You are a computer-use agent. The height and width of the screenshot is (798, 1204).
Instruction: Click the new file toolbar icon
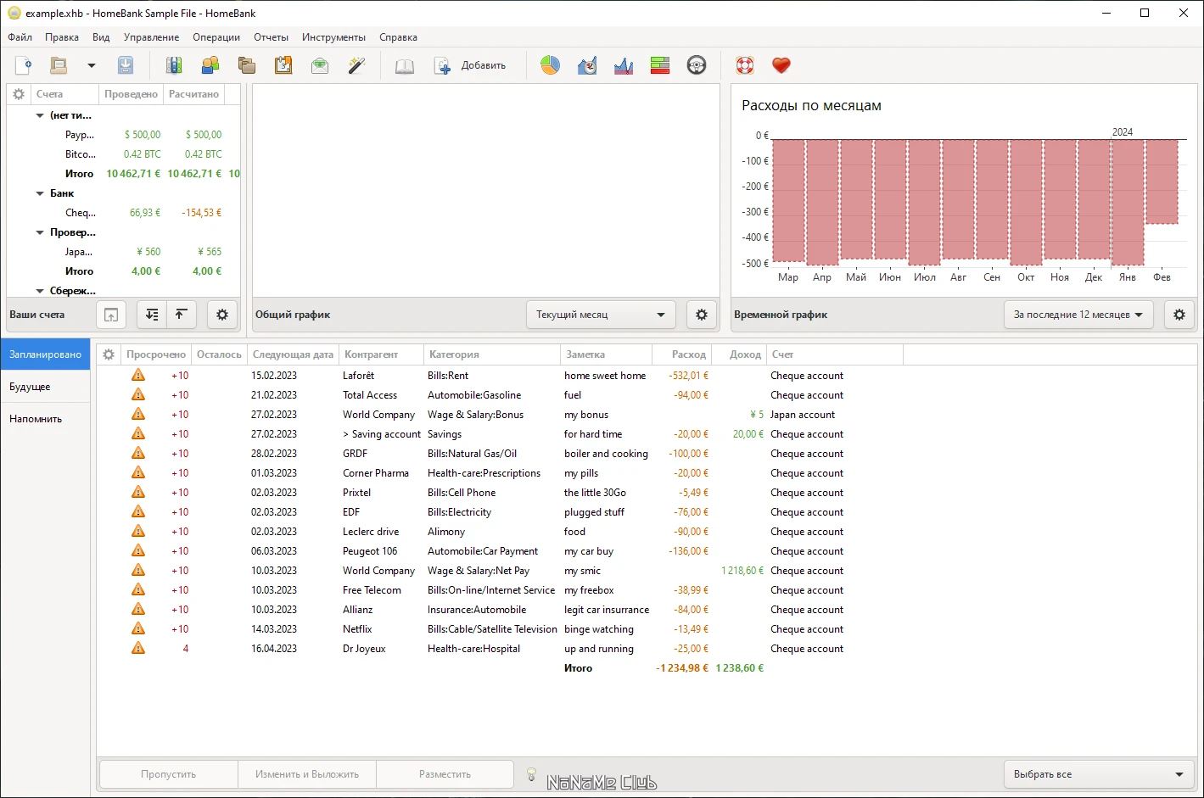click(24, 65)
